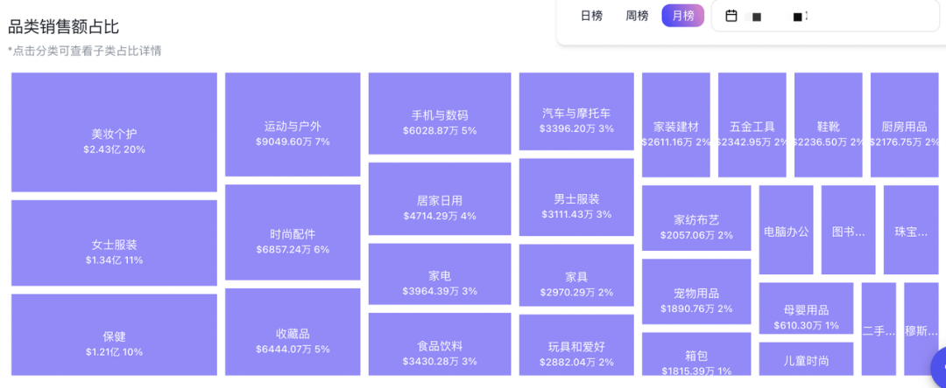
Task: Open 家具 category details
Action: point(576,275)
